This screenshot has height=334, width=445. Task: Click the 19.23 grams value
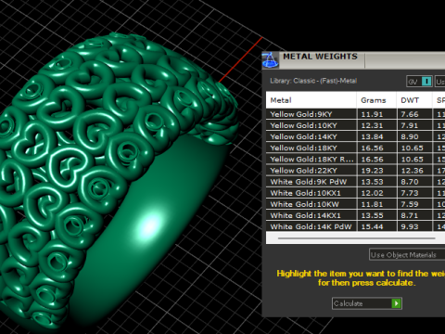(372, 171)
